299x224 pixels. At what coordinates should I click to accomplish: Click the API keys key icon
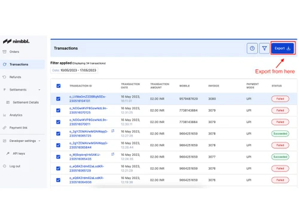tap(8, 154)
